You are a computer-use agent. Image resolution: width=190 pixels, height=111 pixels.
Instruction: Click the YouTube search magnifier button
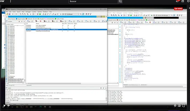(120, 1)
